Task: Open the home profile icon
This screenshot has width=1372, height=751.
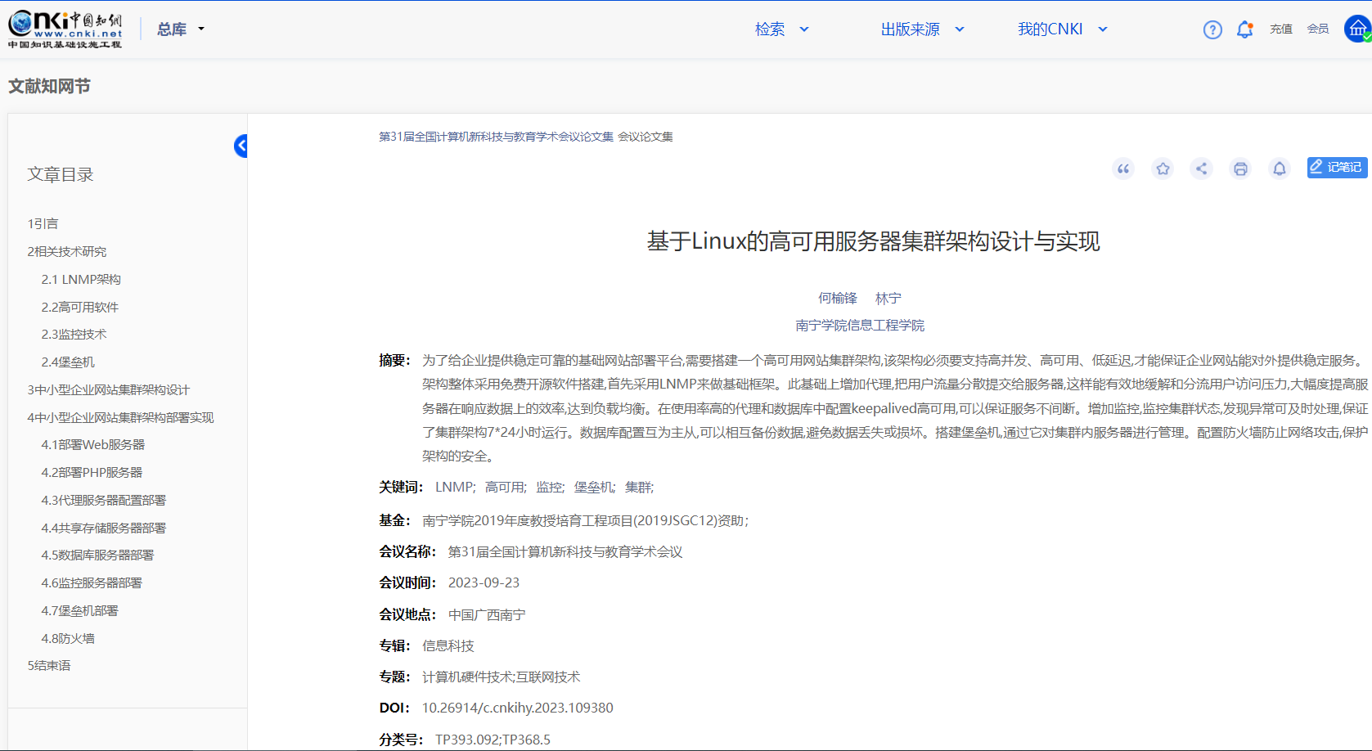Action: [1357, 29]
